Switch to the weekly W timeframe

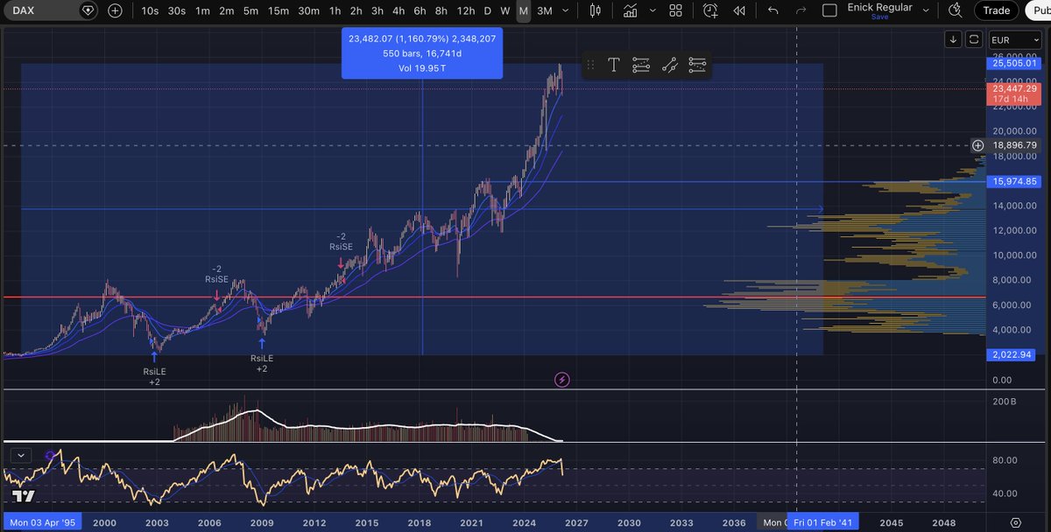(505, 10)
